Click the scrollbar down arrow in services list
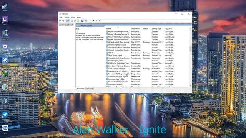 click(191, 86)
